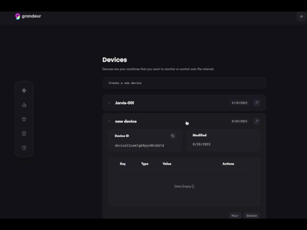Click the Key column header
Image resolution: width=307 pixels, height=230 pixels.
(x=123, y=164)
